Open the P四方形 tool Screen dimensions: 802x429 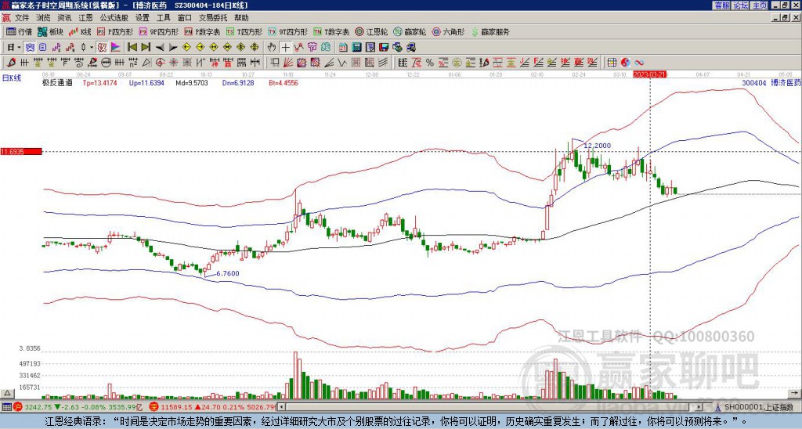[x=115, y=31]
